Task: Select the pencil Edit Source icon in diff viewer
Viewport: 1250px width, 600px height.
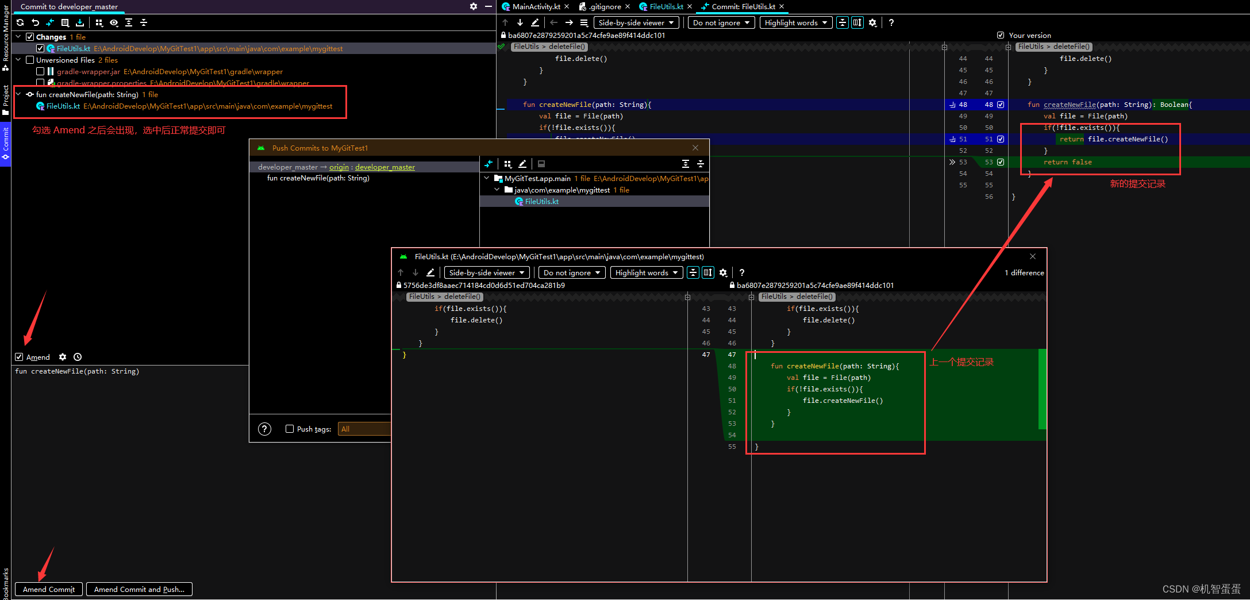Action: pos(535,22)
